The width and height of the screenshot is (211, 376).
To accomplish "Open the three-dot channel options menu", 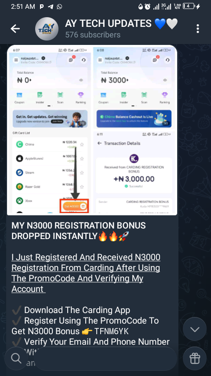I will [197, 29].
